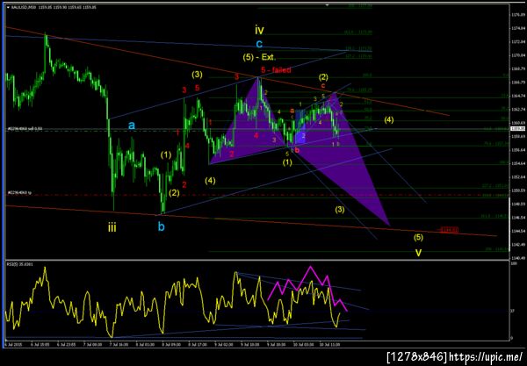Select the yellow 'iii' wave label
Image resolution: width=527 pixels, height=366 pixels.
pyautogui.click(x=112, y=228)
